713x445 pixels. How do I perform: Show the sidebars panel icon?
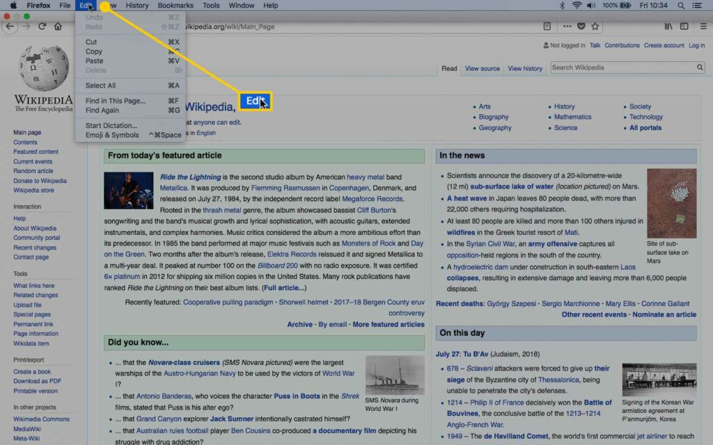[x=684, y=26]
